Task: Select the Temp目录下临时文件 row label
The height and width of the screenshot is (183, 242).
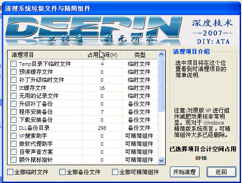Action: click(x=45, y=64)
